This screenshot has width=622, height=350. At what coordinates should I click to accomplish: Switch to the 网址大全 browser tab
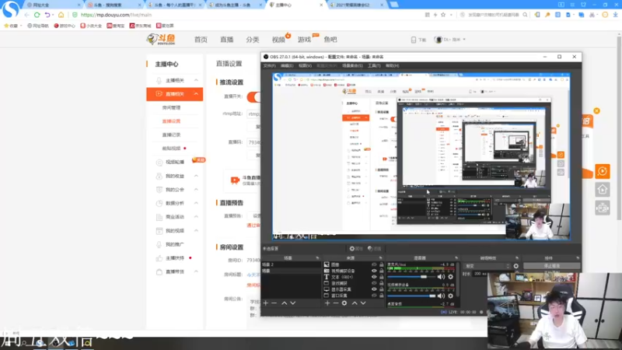51,5
